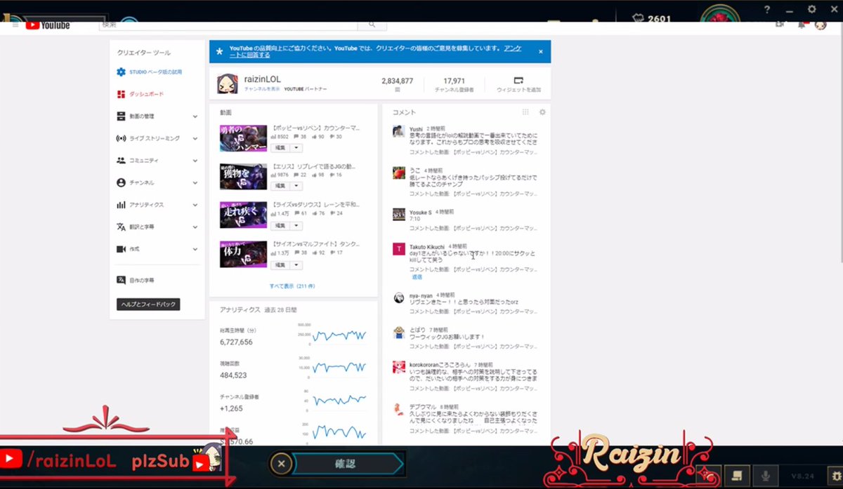Click the video manager (動画の管理) icon
843x489 pixels.
coord(121,116)
